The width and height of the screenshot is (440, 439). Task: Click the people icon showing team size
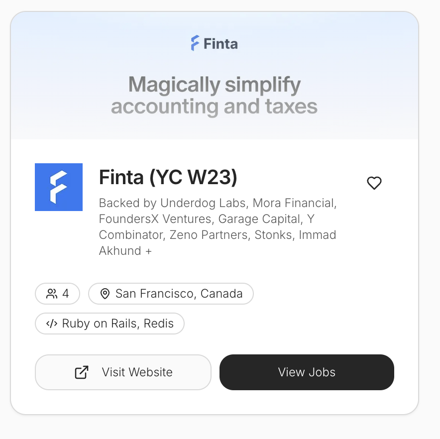coord(51,294)
